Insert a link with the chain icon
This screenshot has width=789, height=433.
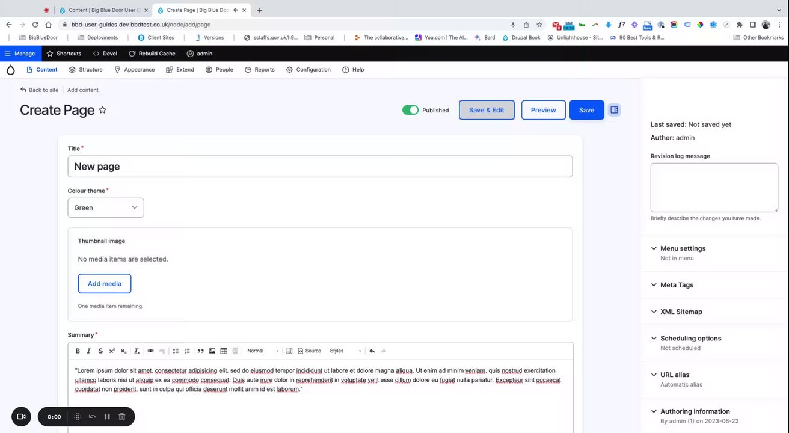[x=151, y=351]
